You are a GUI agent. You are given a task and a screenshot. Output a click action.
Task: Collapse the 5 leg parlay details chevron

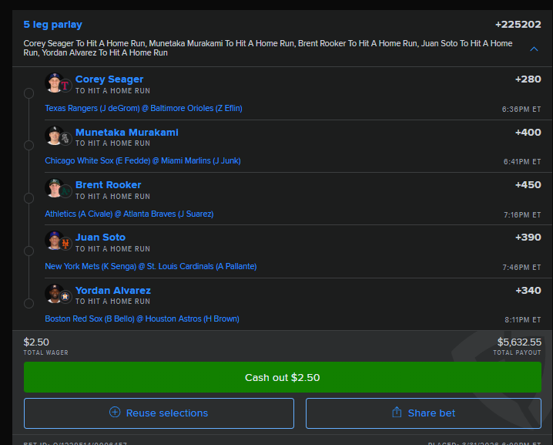tap(534, 49)
